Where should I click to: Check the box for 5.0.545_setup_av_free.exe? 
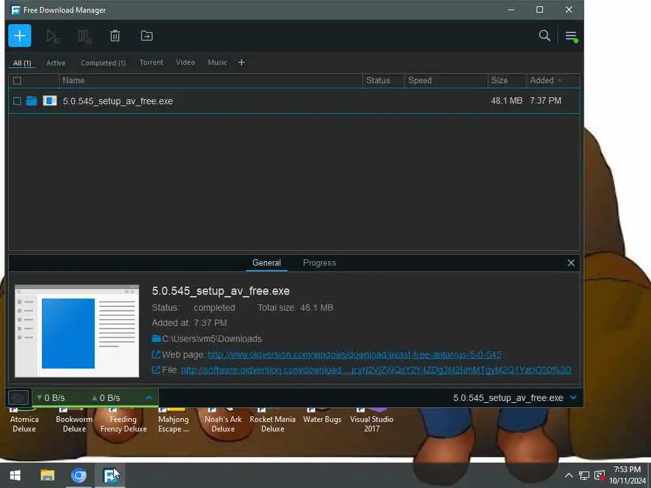tap(17, 101)
